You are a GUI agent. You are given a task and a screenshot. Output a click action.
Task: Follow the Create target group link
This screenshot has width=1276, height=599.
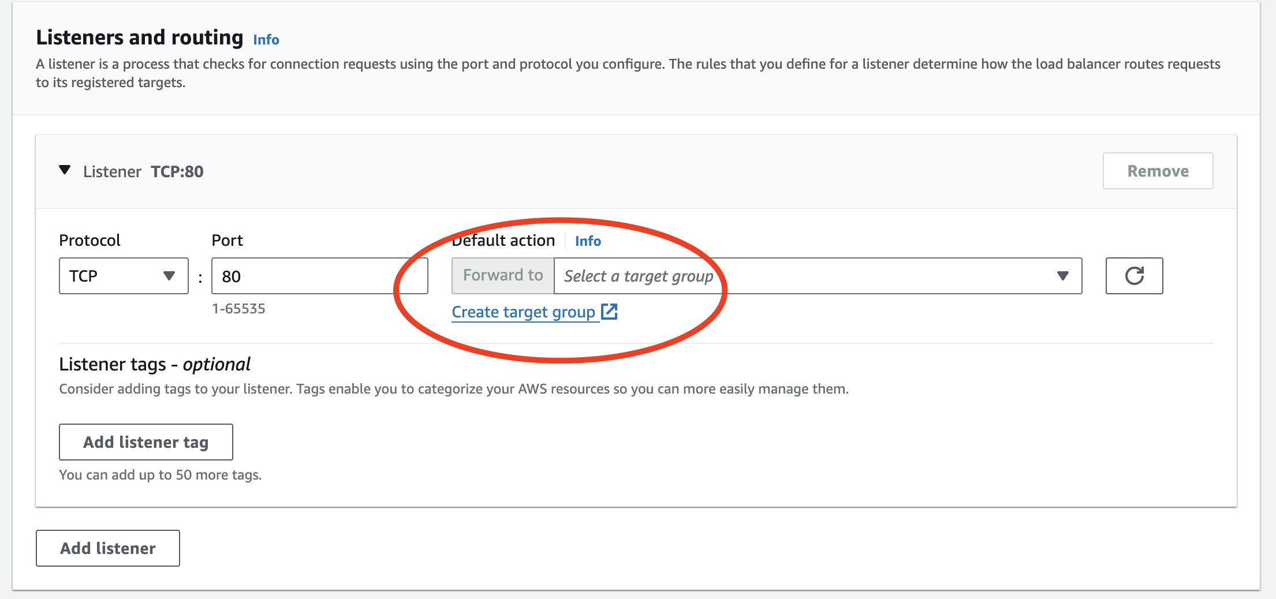pos(523,312)
